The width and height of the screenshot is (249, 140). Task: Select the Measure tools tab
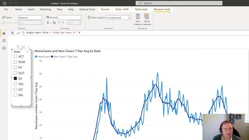point(162,9)
